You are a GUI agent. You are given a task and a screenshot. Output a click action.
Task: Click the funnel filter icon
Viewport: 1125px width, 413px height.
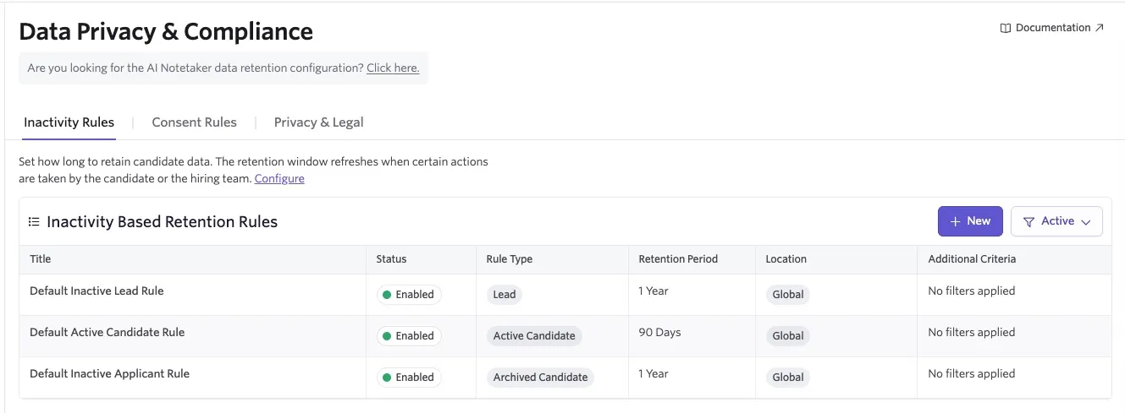(1028, 222)
